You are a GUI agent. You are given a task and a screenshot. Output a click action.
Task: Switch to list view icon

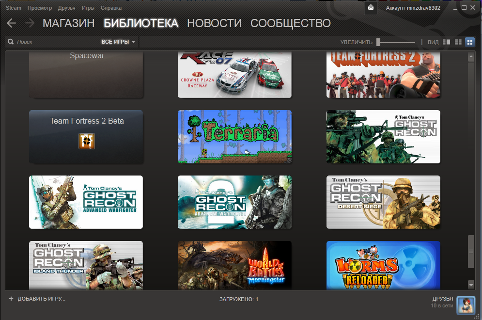458,42
